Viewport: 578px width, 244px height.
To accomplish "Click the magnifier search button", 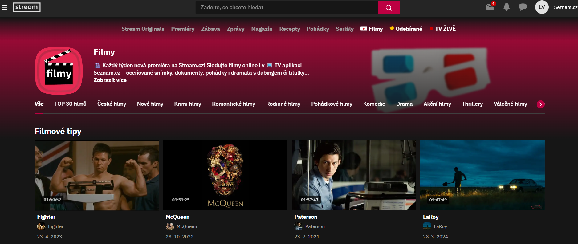I will 389,7.
